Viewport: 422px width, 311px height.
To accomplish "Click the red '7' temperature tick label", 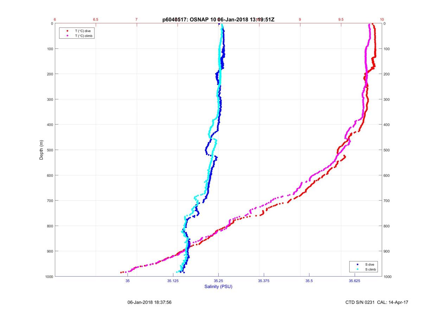I will coord(136,20).
